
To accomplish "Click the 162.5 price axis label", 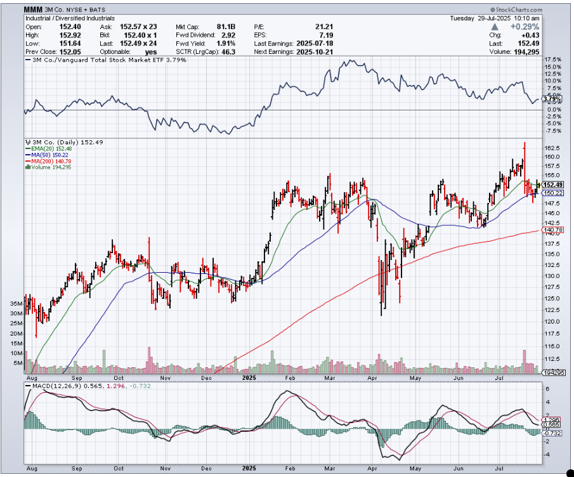I will pos(553,148).
